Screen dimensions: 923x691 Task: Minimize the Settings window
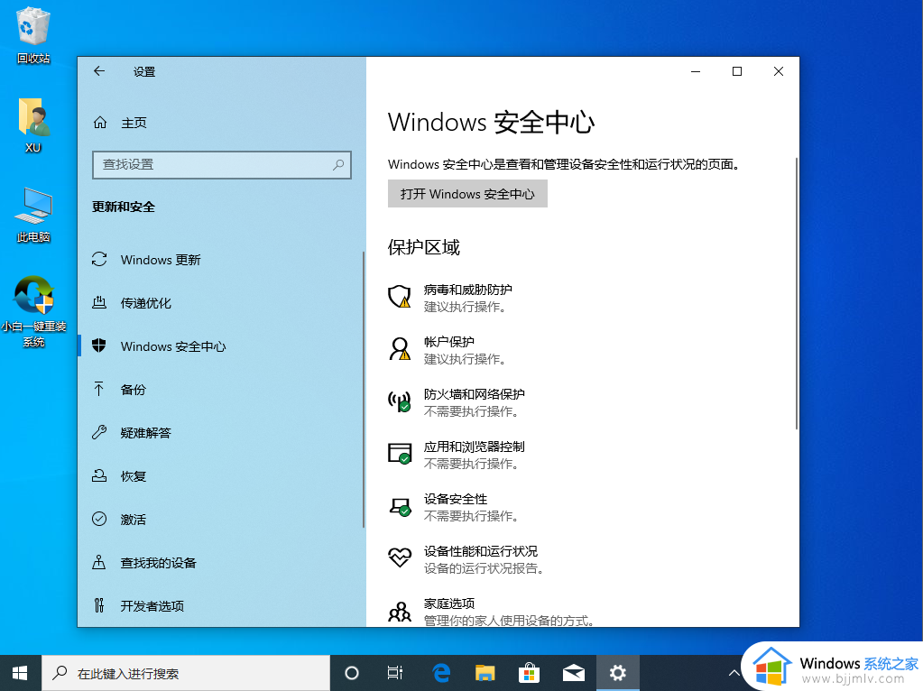coord(696,71)
